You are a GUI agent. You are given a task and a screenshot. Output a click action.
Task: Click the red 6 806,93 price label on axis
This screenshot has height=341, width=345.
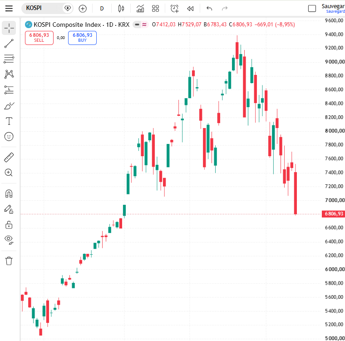tap(333, 214)
